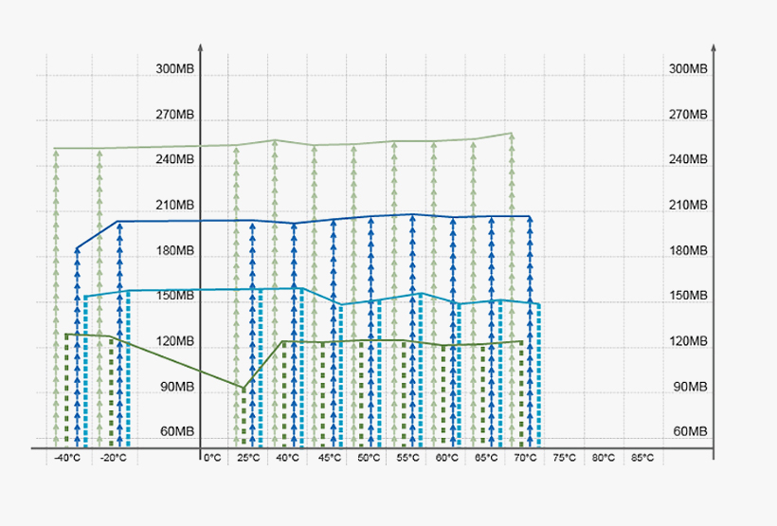This screenshot has width=777, height=526.
Task: Select the 210MB label on the left axis
Action: 175,206
